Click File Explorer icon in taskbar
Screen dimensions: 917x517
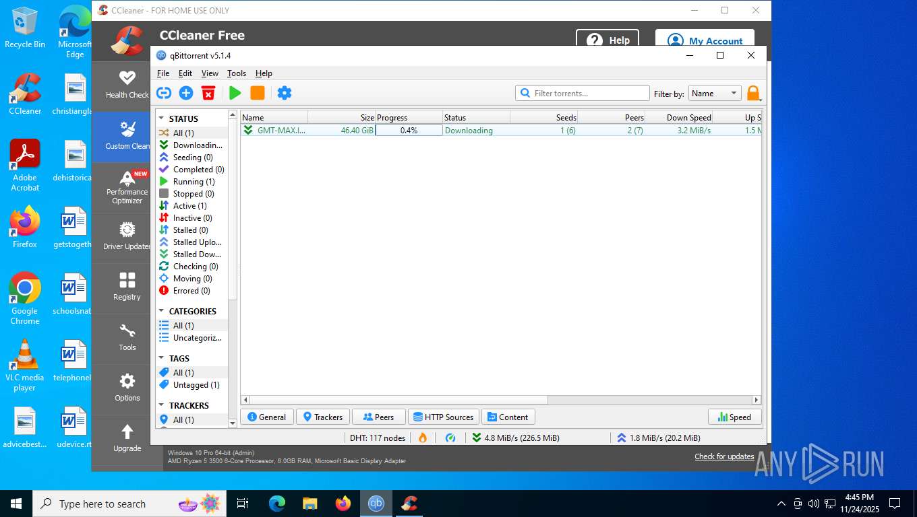(310, 503)
